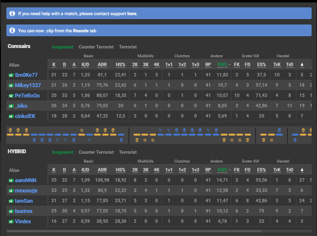The width and height of the screenshot is (317, 236).
Task: Sort HYBRID table by HS% column
Action: coord(120,170)
